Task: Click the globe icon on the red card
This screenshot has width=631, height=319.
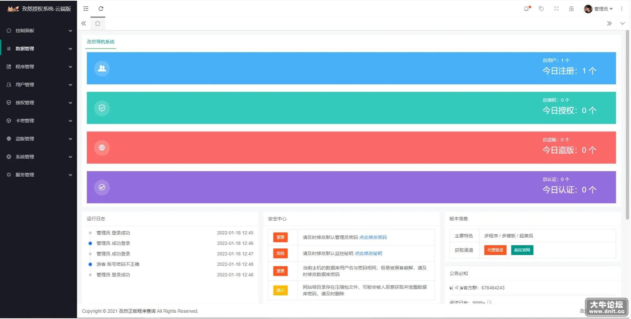Action: pyautogui.click(x=102, y=147)
